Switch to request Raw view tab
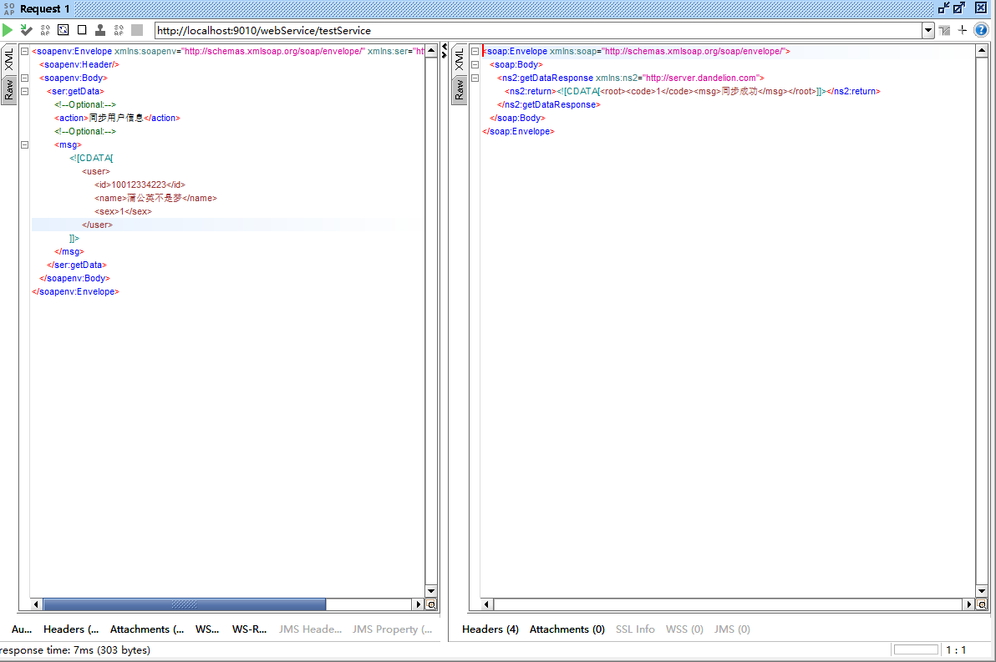This screenshot has height=662, width=996. (9, 90)
